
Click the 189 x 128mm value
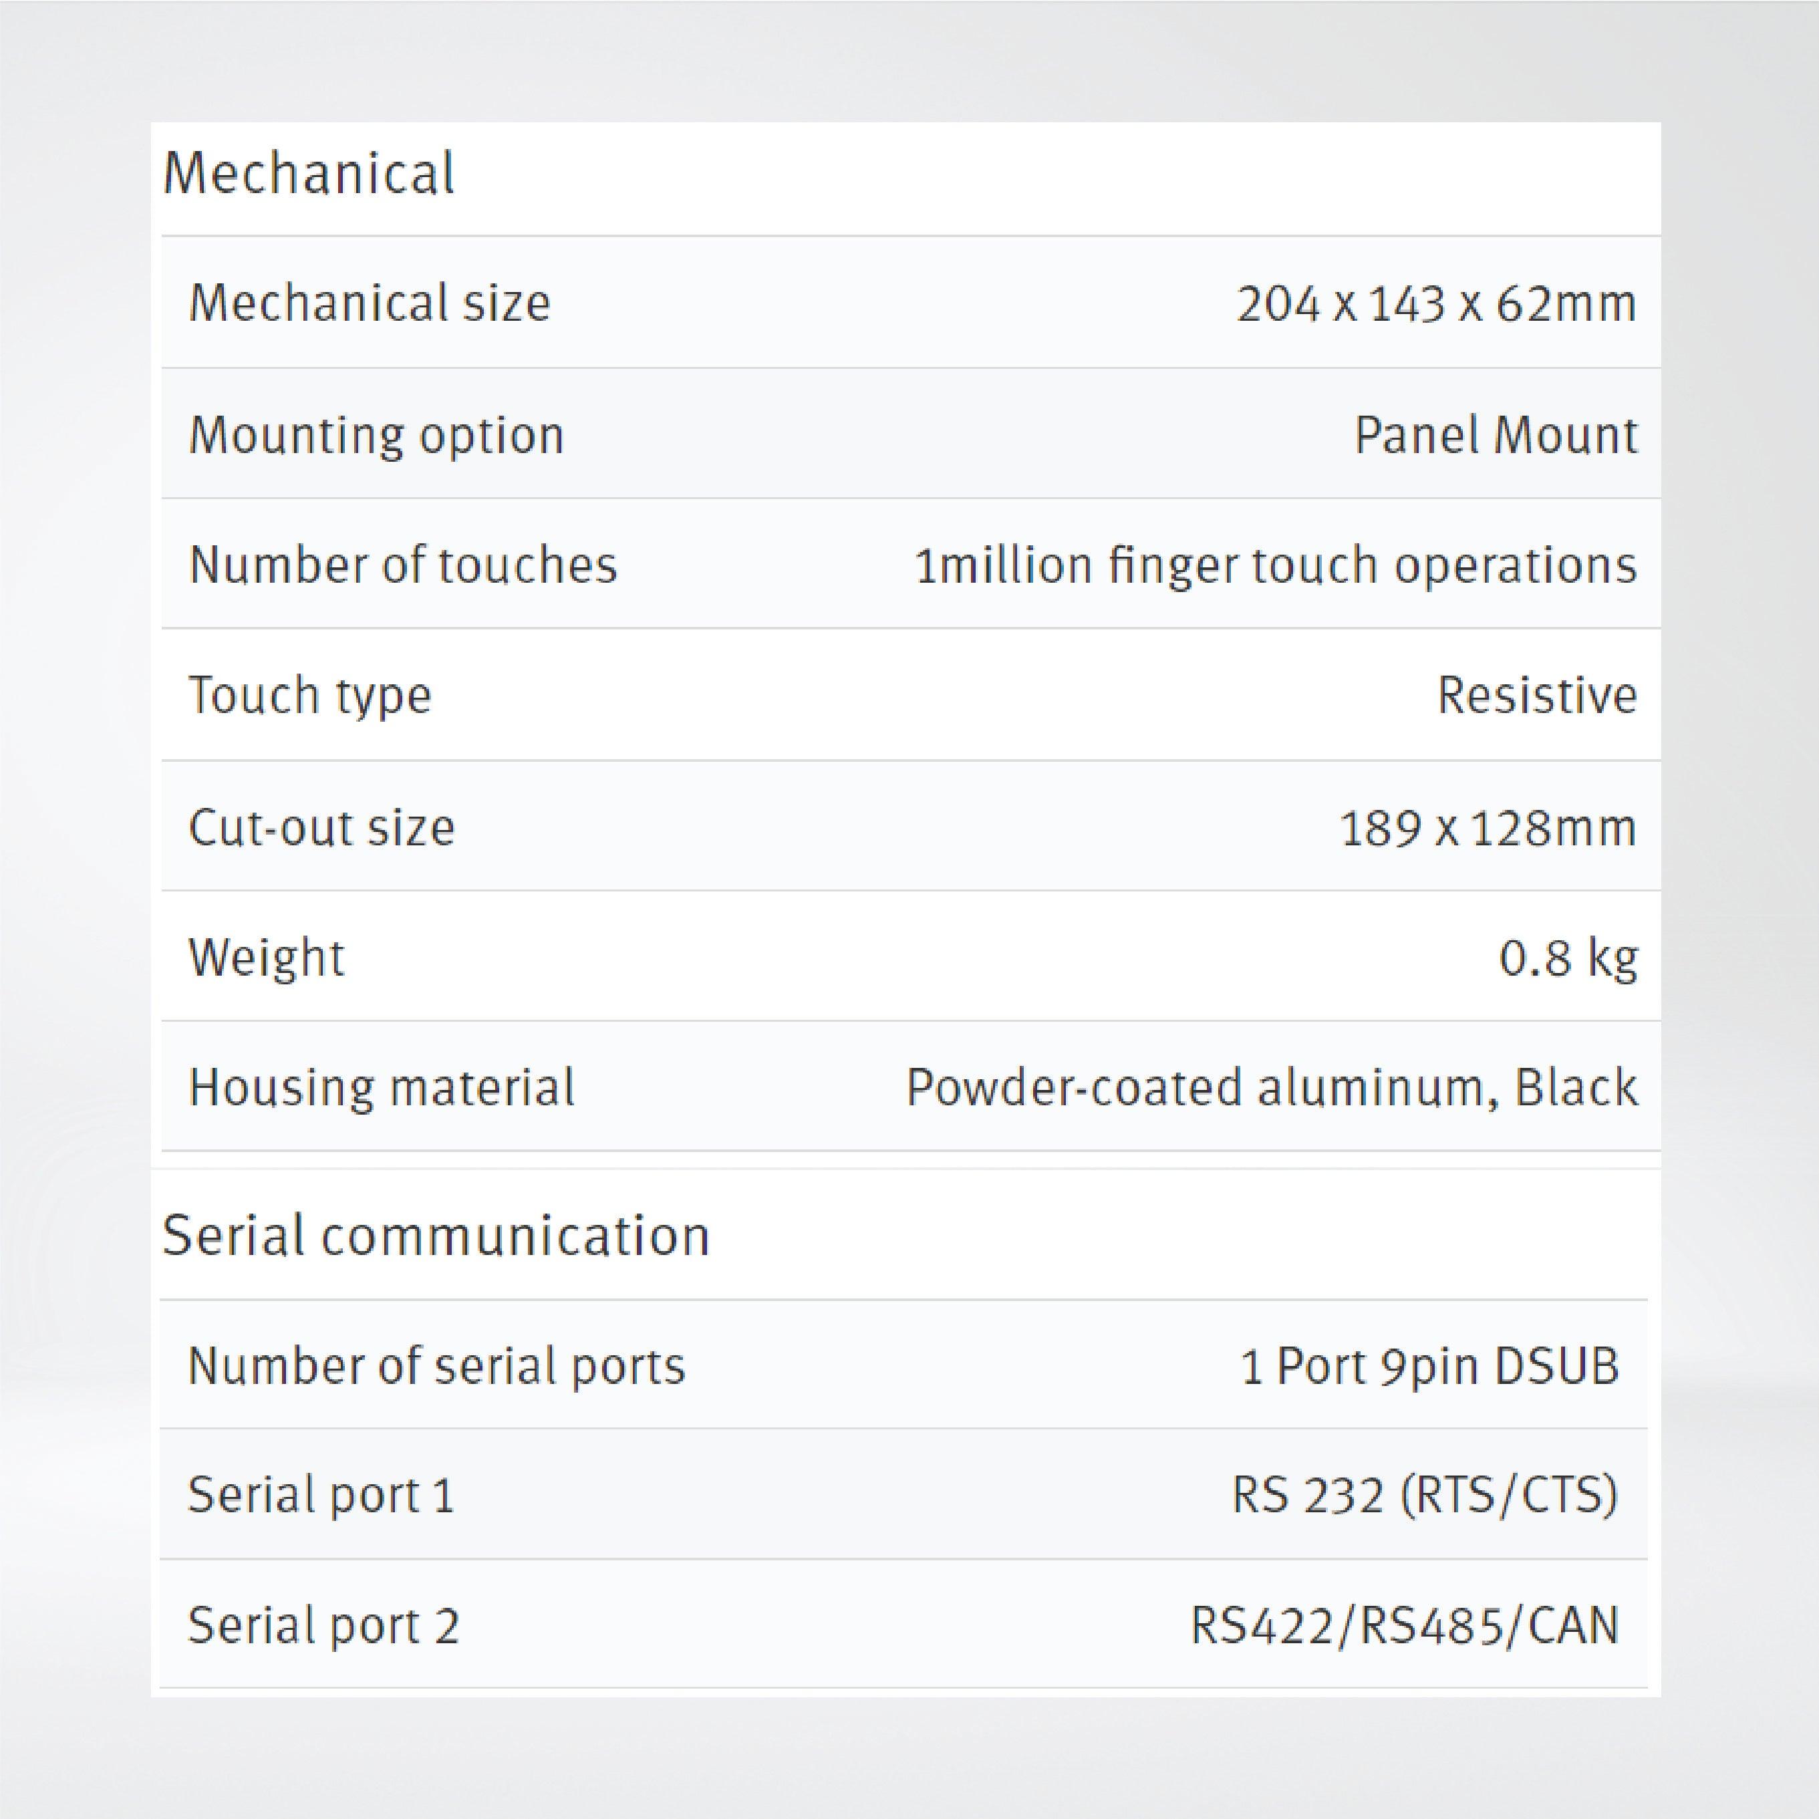click(1488, 827)
